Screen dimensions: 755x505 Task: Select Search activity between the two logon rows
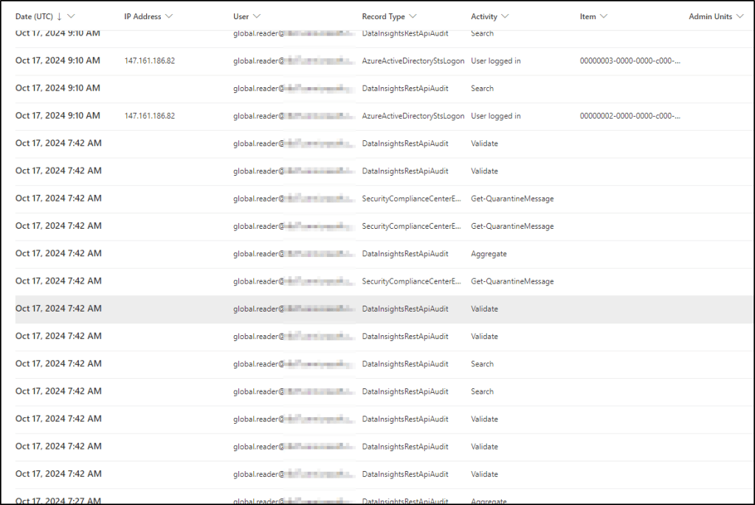[482, 89]
